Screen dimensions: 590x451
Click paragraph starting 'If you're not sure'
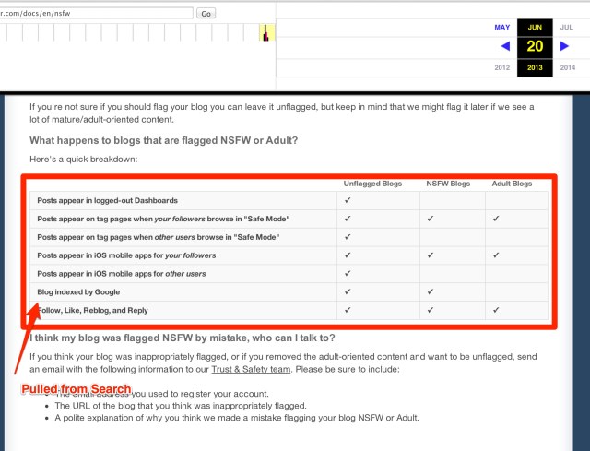coord(282,113)
